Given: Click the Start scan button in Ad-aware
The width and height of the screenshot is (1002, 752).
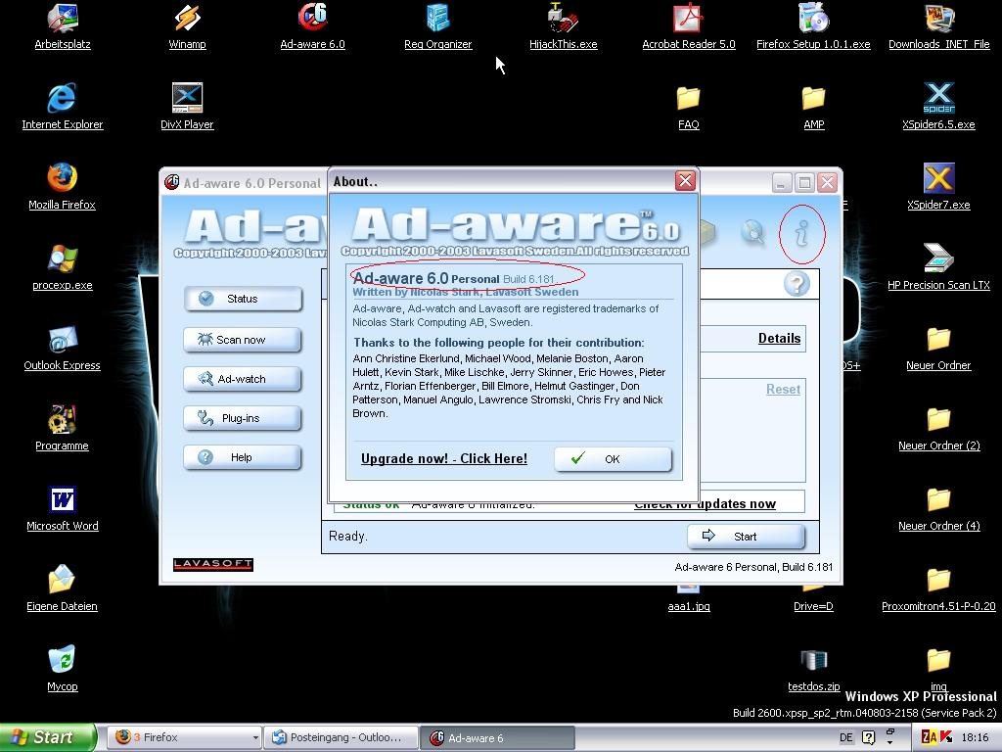Looking at the screenshot, I should click(x=746, y=537).
